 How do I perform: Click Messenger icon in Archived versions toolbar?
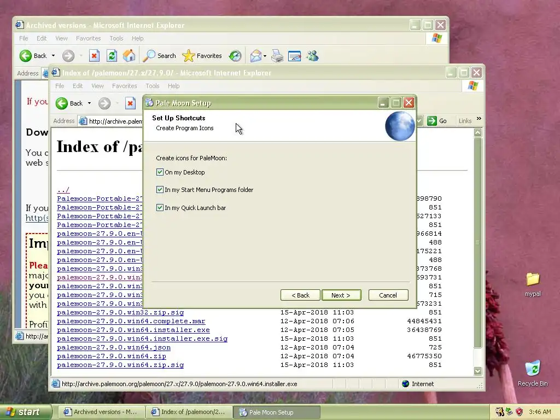pos(312,56)
